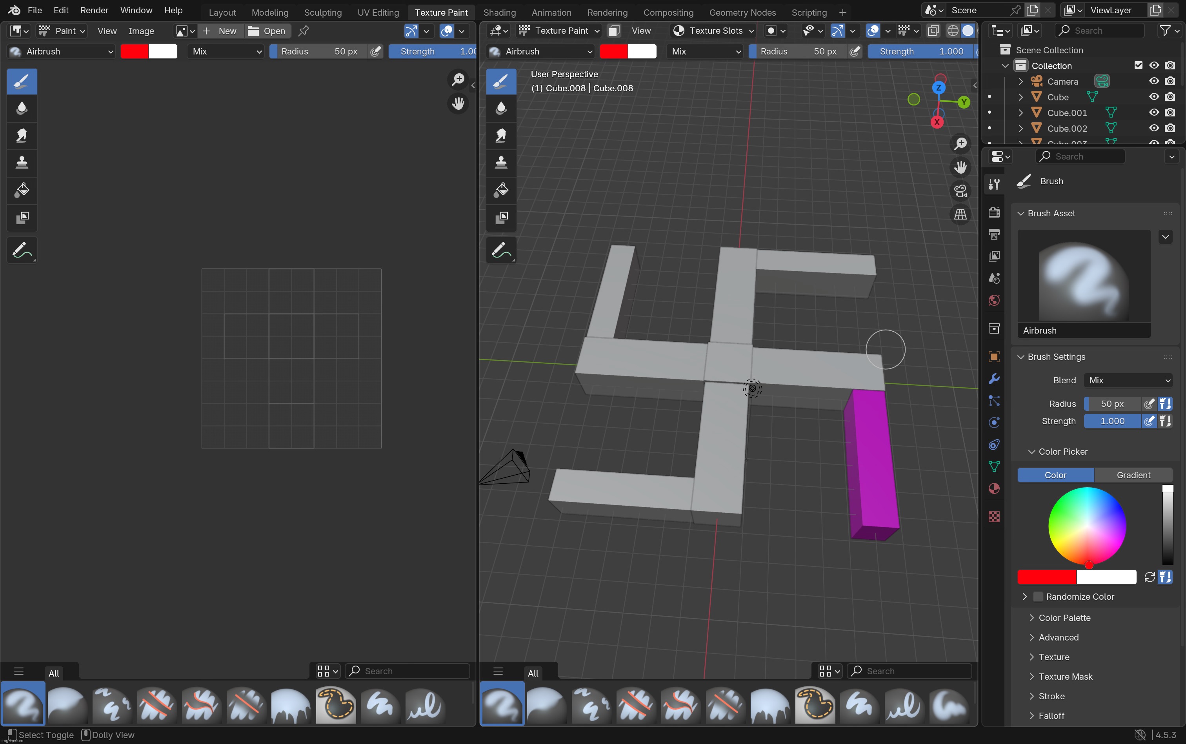Image resolution: width=1186 pixels, height=744 pixels.
Task: Enable the Randomize Color checkbox
Action: tap(1038, 596)
